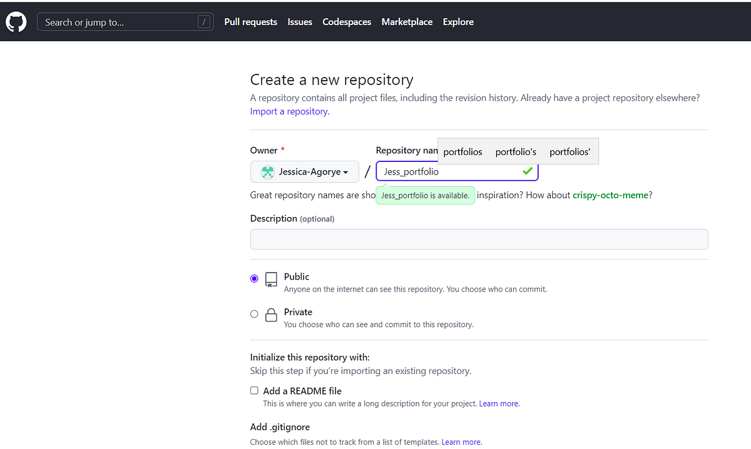Click the green checkmark next to repository name
This screenshot has width=751, height=449.
pyautogui.click(x=527, y=171)
